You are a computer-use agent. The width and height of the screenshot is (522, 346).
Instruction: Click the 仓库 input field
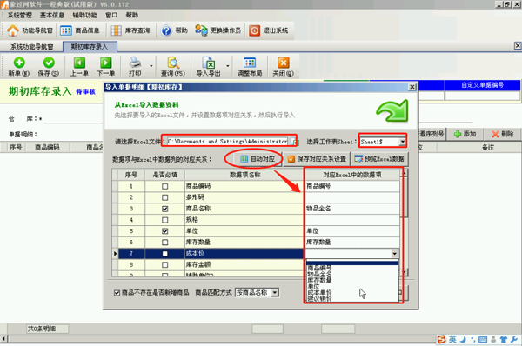(73, 119)
